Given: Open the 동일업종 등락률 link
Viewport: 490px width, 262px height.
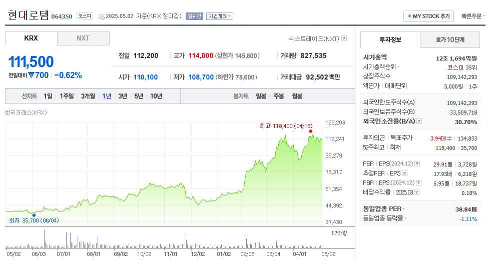Looking at the screenshot, I should [x=383, y=218].
